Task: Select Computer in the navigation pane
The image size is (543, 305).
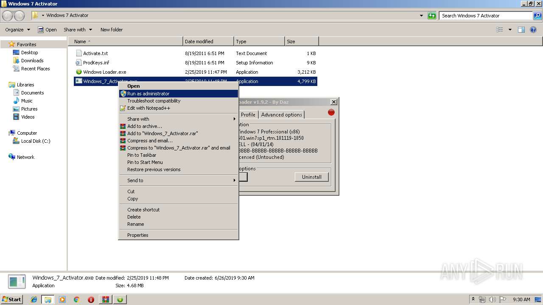Action: tap(27, 133)
